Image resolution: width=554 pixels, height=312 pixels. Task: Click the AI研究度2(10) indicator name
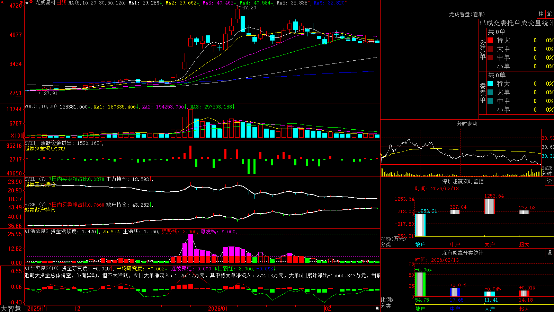click(42, 268)
